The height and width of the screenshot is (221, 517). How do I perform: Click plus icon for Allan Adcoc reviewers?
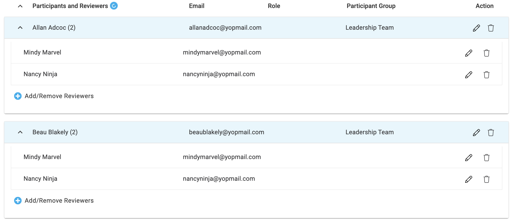[x=18, y=96]
